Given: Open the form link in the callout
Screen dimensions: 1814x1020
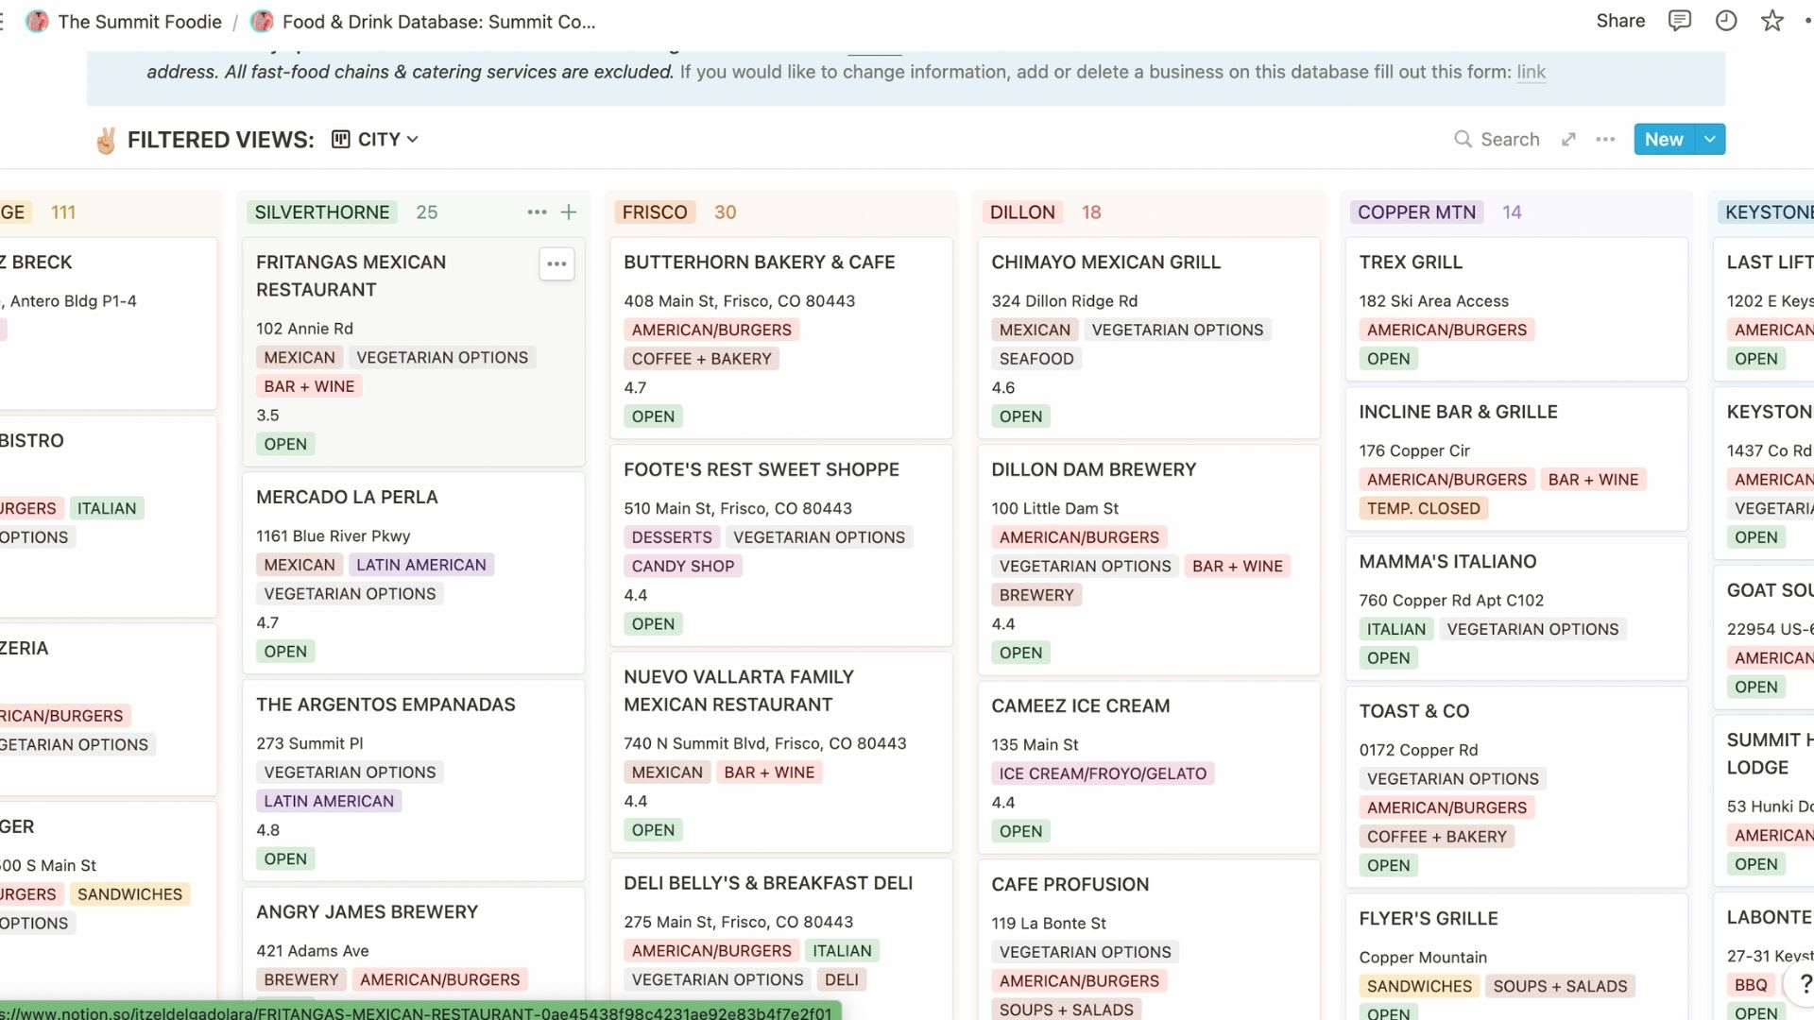Looking at the screenshot, I should pos(1531,72).
